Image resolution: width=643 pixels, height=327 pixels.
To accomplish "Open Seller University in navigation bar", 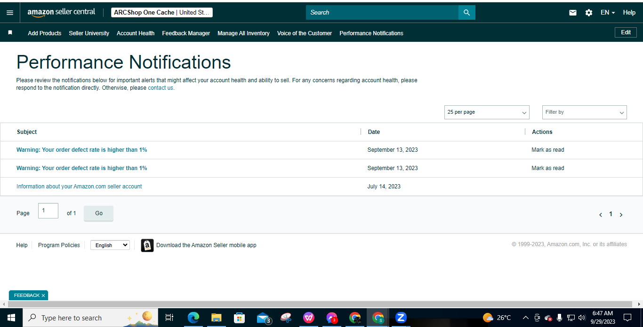I will [89, 33].
